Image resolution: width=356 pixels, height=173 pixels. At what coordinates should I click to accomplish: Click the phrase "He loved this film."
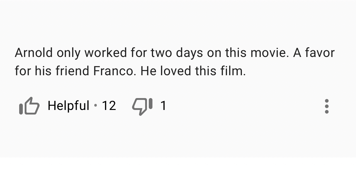[x=193, y=71]
